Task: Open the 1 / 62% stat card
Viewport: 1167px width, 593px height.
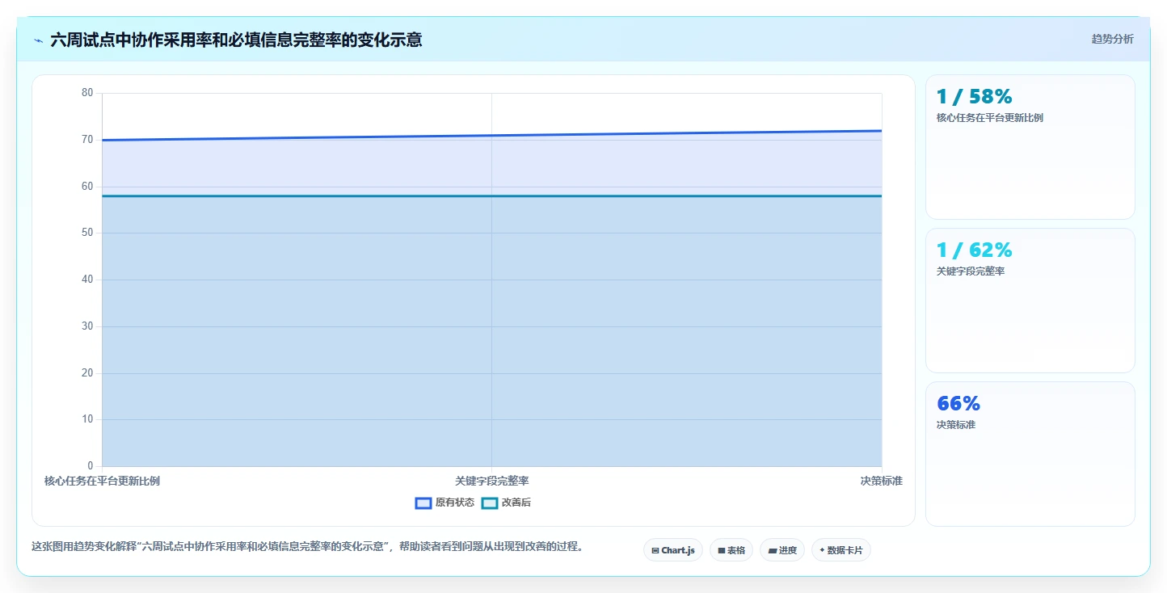Action: [x=1030, y=301]
